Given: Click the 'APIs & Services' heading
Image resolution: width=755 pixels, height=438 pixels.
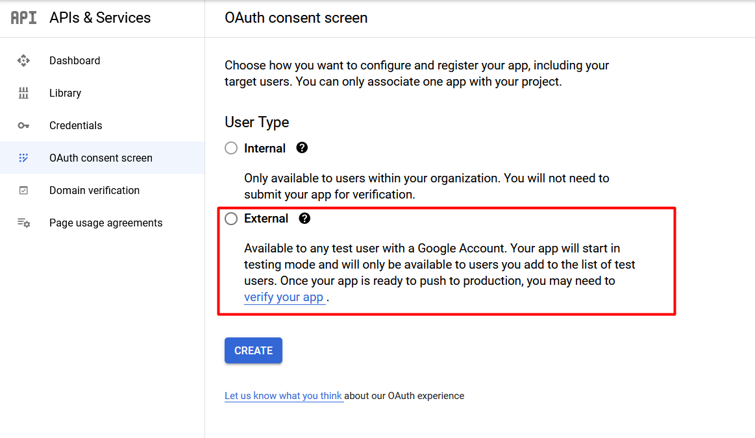Looking at the screenshot, I should (100, 18).
